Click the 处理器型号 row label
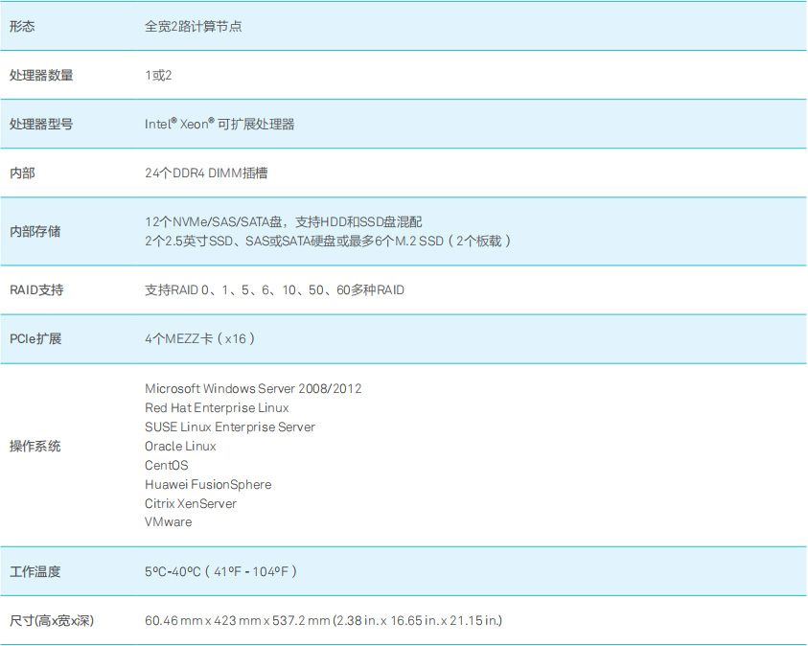This screenshot has width=808, height=646. [x=41, y=124]
